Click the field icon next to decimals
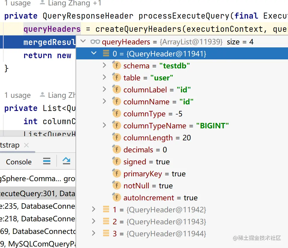The width and height of the screenshot is (288, 248). click(117, 149)
